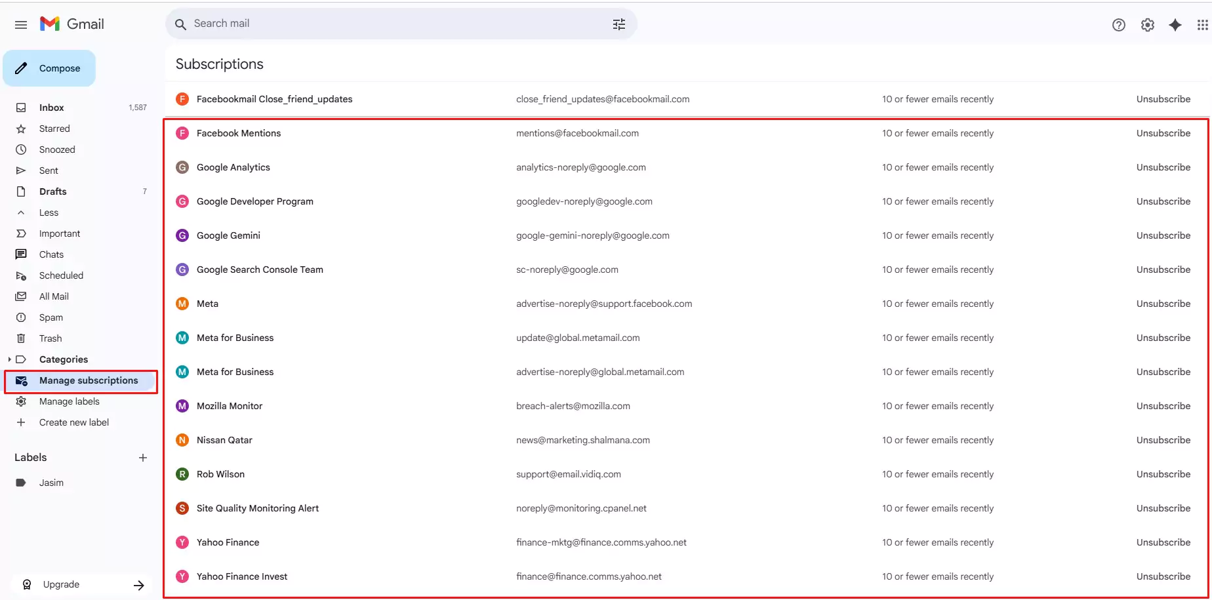Select the analytics-noreply@google.com address
This screenshot has width=1212, height=600.
581,167
